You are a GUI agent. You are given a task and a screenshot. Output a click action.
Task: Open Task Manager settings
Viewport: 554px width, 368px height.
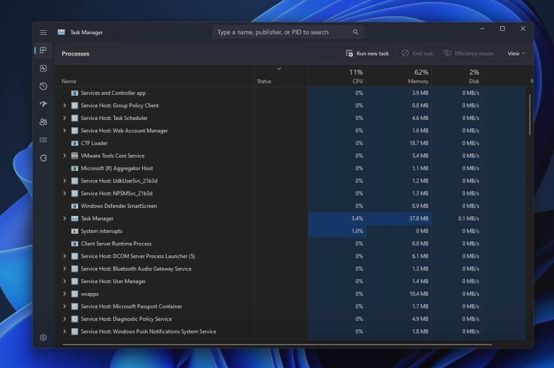click(x=43, y=337)
